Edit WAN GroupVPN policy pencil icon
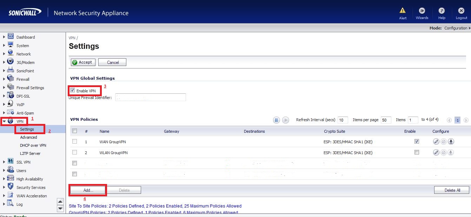This screenshot has width=471, height=217. (436, 142)
